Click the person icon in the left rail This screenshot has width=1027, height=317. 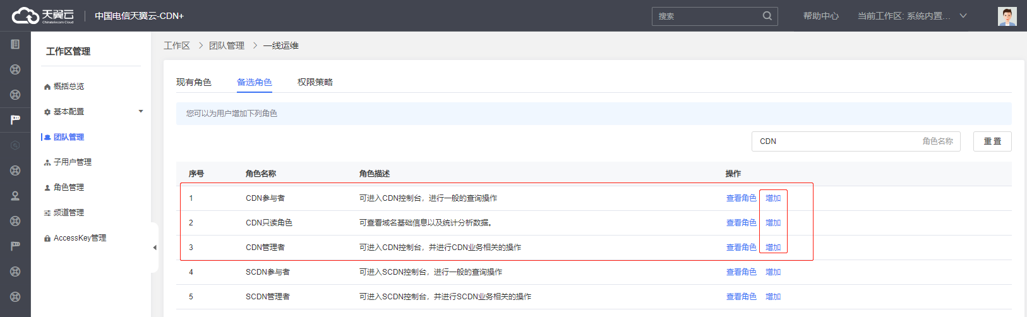(x=15, y=196)
